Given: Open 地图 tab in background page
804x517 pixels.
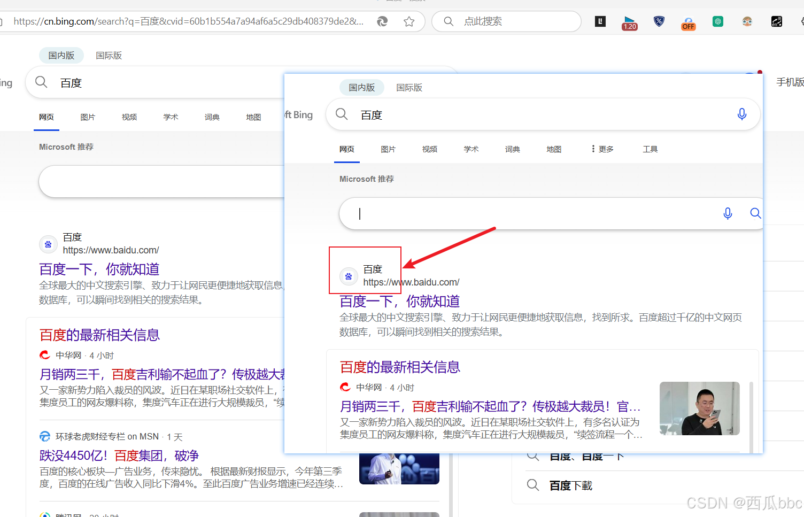Looking at the screenshot, I should pyautogui.click(x=253, y=117).
